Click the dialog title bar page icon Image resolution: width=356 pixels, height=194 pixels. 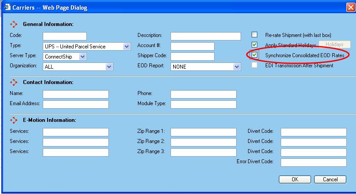[6, 7]
